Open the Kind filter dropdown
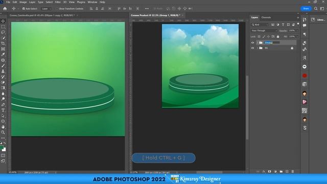Screen dimensions: 327x184 260,25
